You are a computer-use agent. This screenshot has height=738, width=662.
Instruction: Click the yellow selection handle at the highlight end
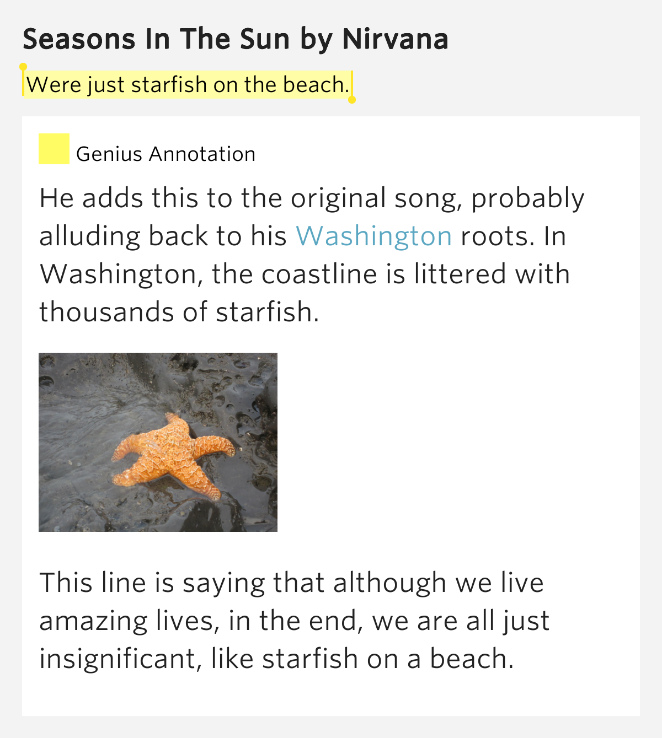352,100
